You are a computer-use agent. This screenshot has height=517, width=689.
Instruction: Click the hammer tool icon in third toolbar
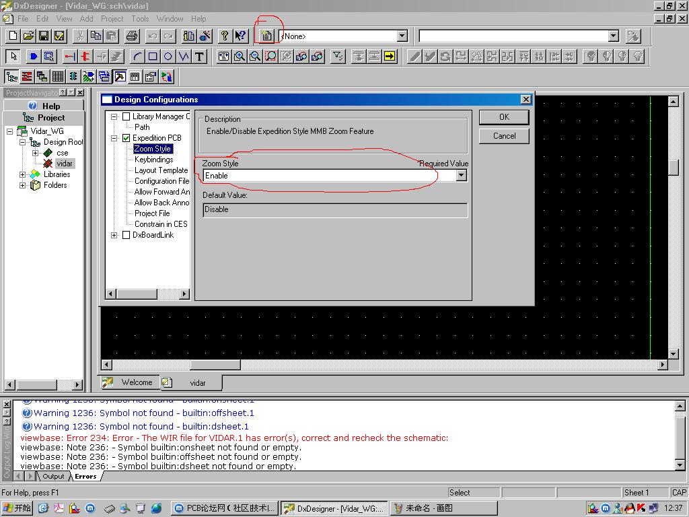[x=120, y=77]
